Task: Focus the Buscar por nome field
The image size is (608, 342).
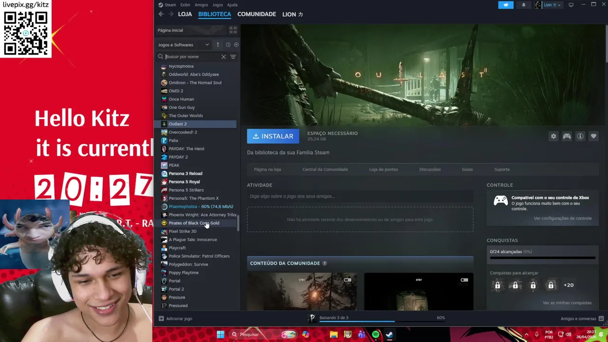Action: tap(192, 57)
